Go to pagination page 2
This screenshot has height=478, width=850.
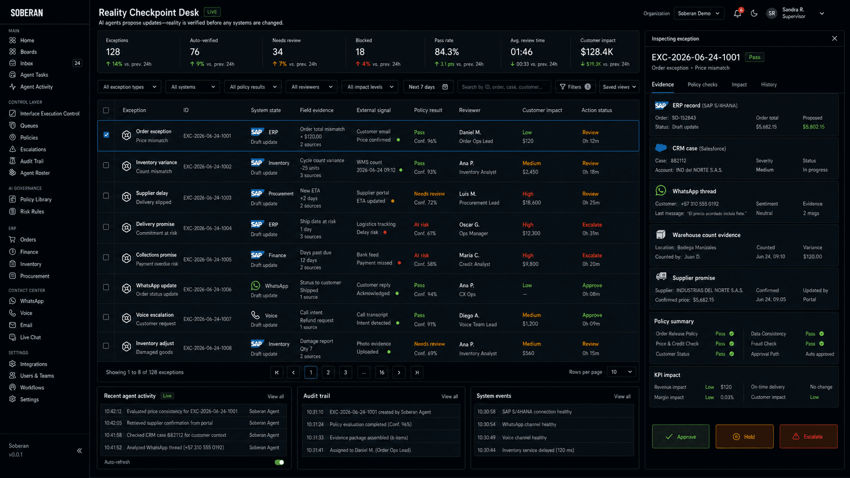click(x=328, y=372)
